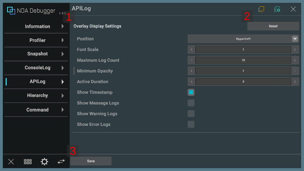Screen dimensions: 304x171
Task: Click the Save button
Action: point(91,161)
